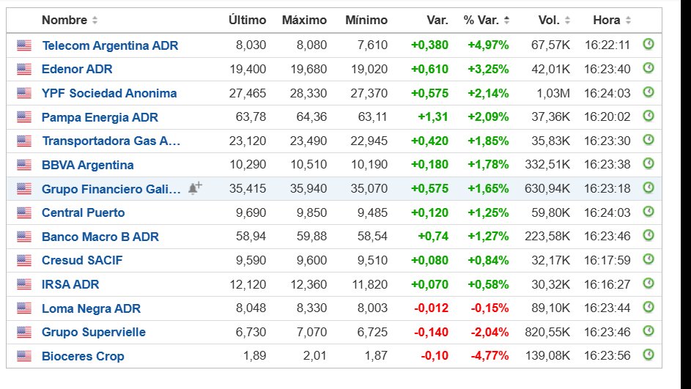Screen dimensions: 691x389
Task: Click the Var. column header
Action: tap(437, 21)
